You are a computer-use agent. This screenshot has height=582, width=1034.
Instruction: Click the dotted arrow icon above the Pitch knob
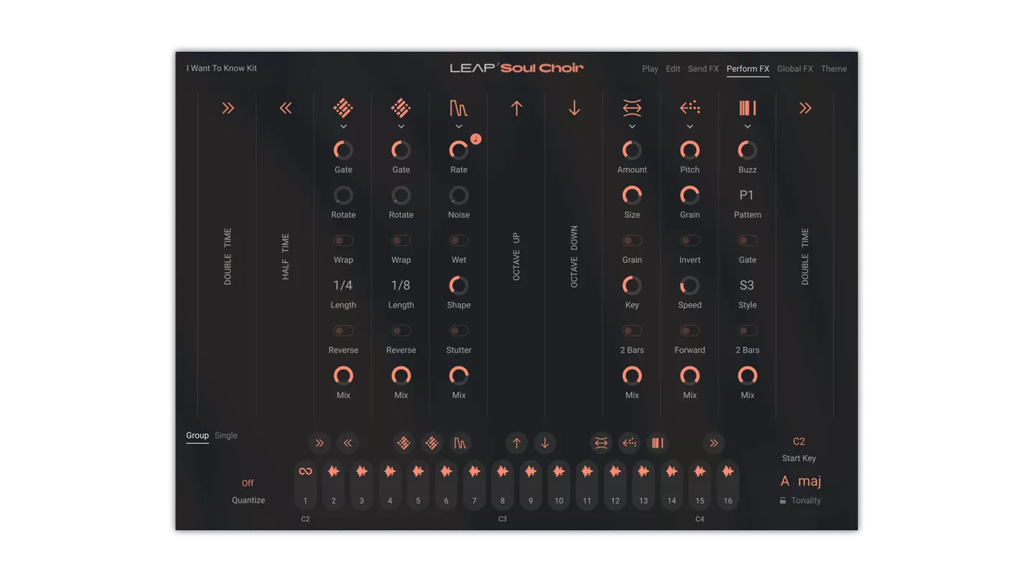coord(690,108)
